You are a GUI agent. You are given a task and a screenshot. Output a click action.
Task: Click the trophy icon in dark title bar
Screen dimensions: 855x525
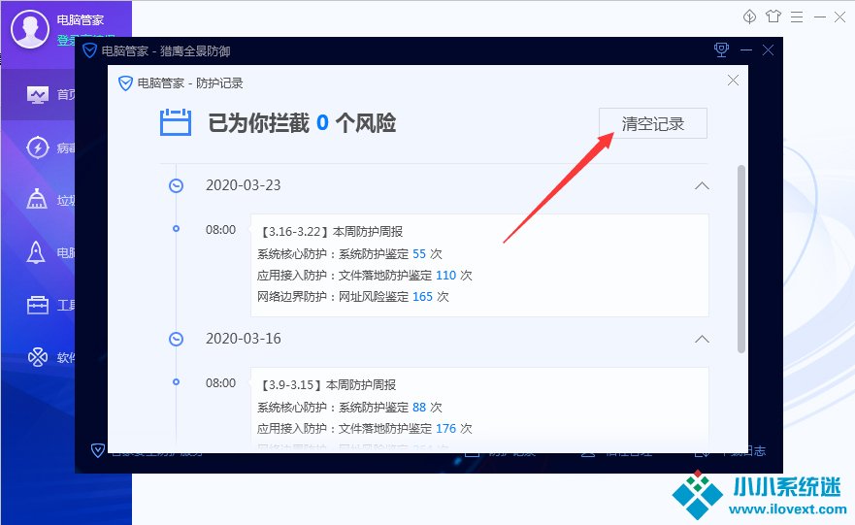click(x=721, y=49)
